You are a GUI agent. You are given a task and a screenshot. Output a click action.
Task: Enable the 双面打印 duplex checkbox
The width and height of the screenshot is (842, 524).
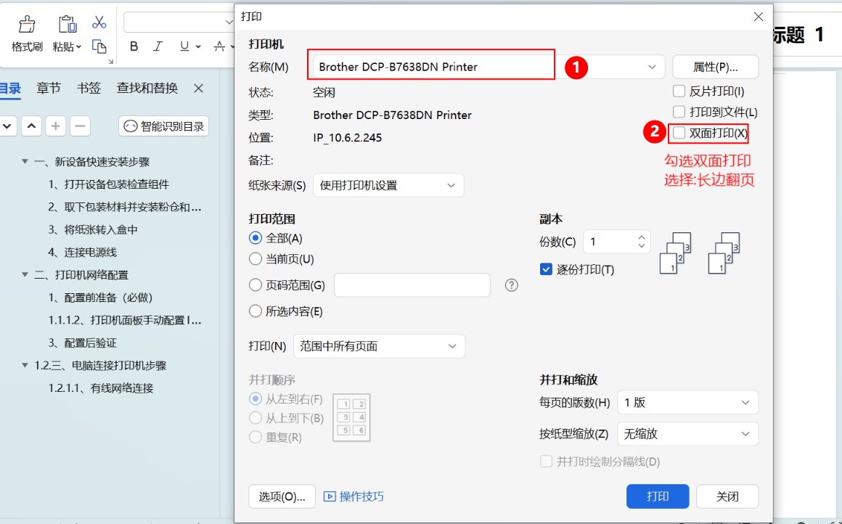pos(679,133)
